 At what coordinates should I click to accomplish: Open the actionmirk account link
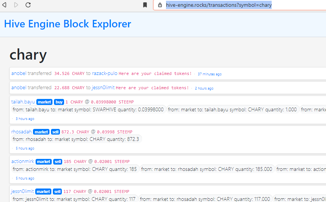pos(22,162)
